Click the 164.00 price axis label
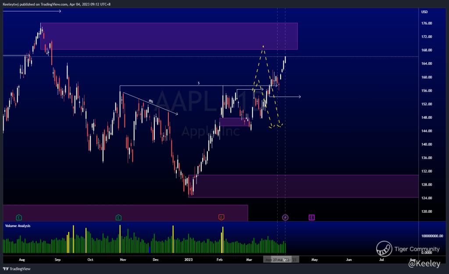 coord(427,63)
